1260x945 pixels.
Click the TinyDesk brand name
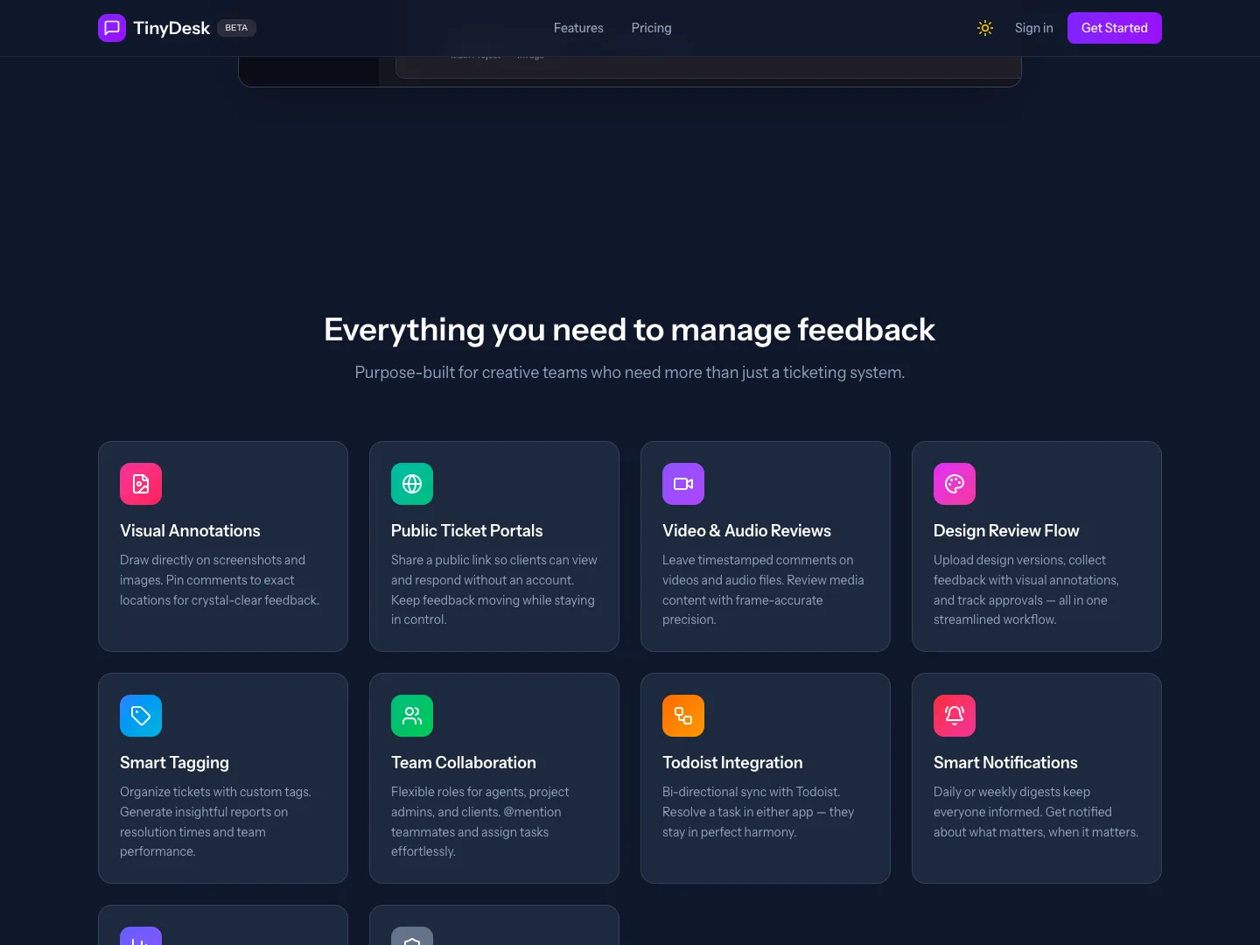pos(171,28)
